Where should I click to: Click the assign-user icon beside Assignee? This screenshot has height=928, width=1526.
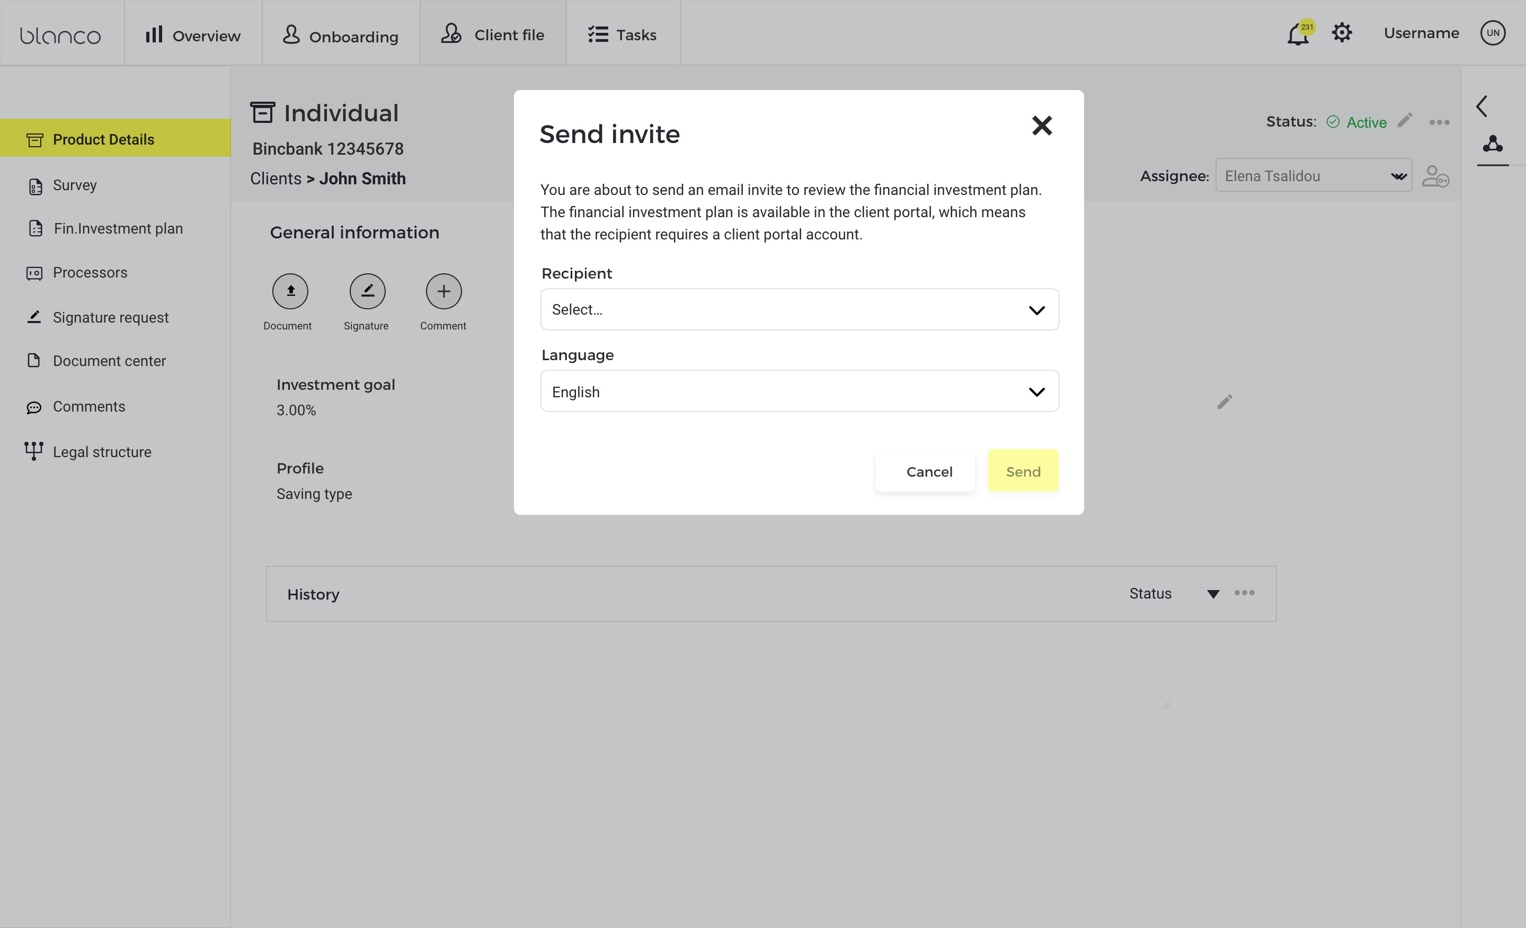coord(1435,176)
